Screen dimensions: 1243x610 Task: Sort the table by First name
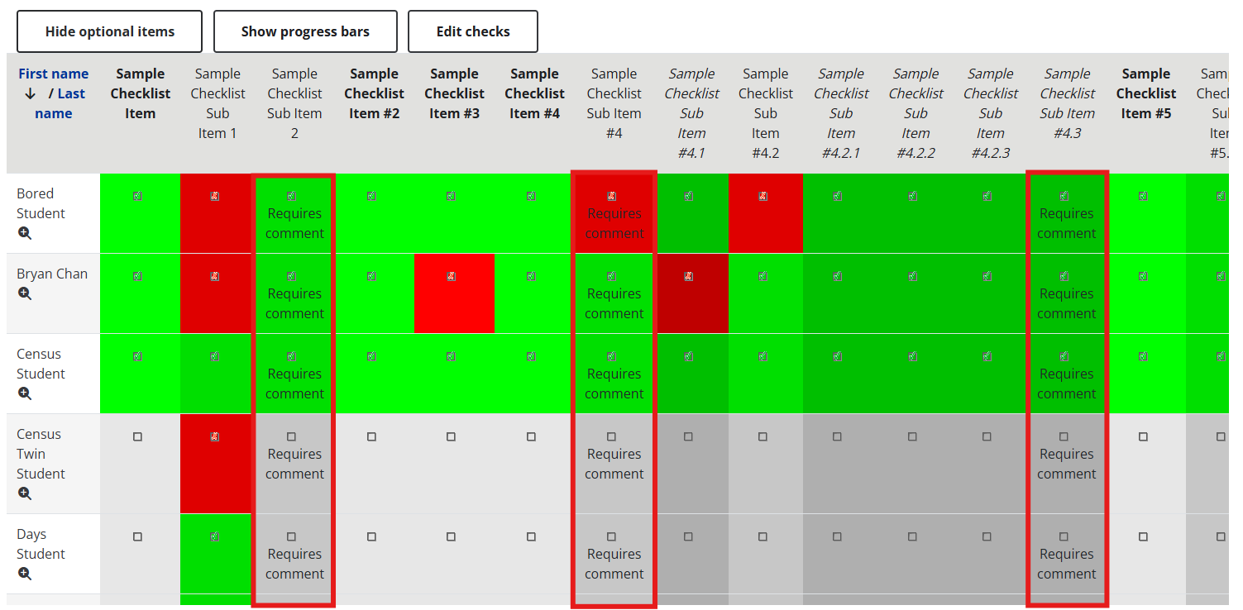(x=53, y=74)
